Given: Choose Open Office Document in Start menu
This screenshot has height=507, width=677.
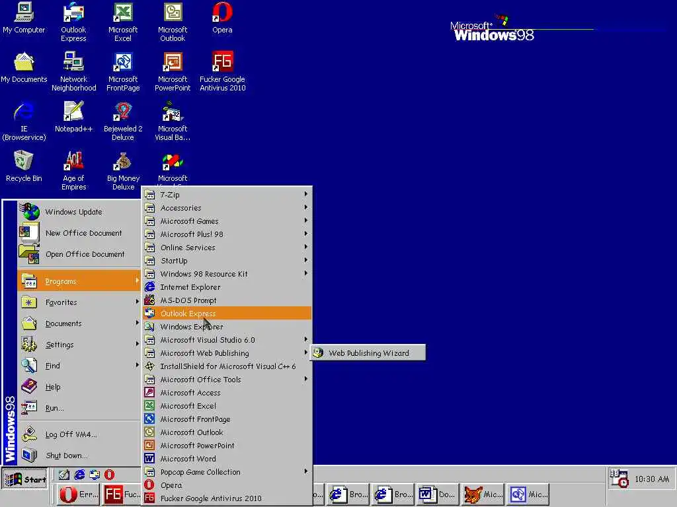Looking at the screenshot, I should coord(79,254).
